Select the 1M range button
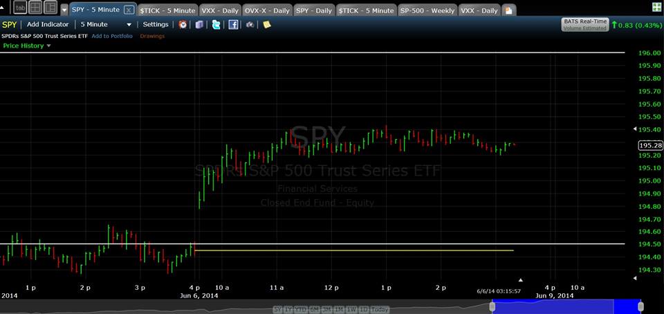Viewport: 664px width, 314px height. (340, 309)
